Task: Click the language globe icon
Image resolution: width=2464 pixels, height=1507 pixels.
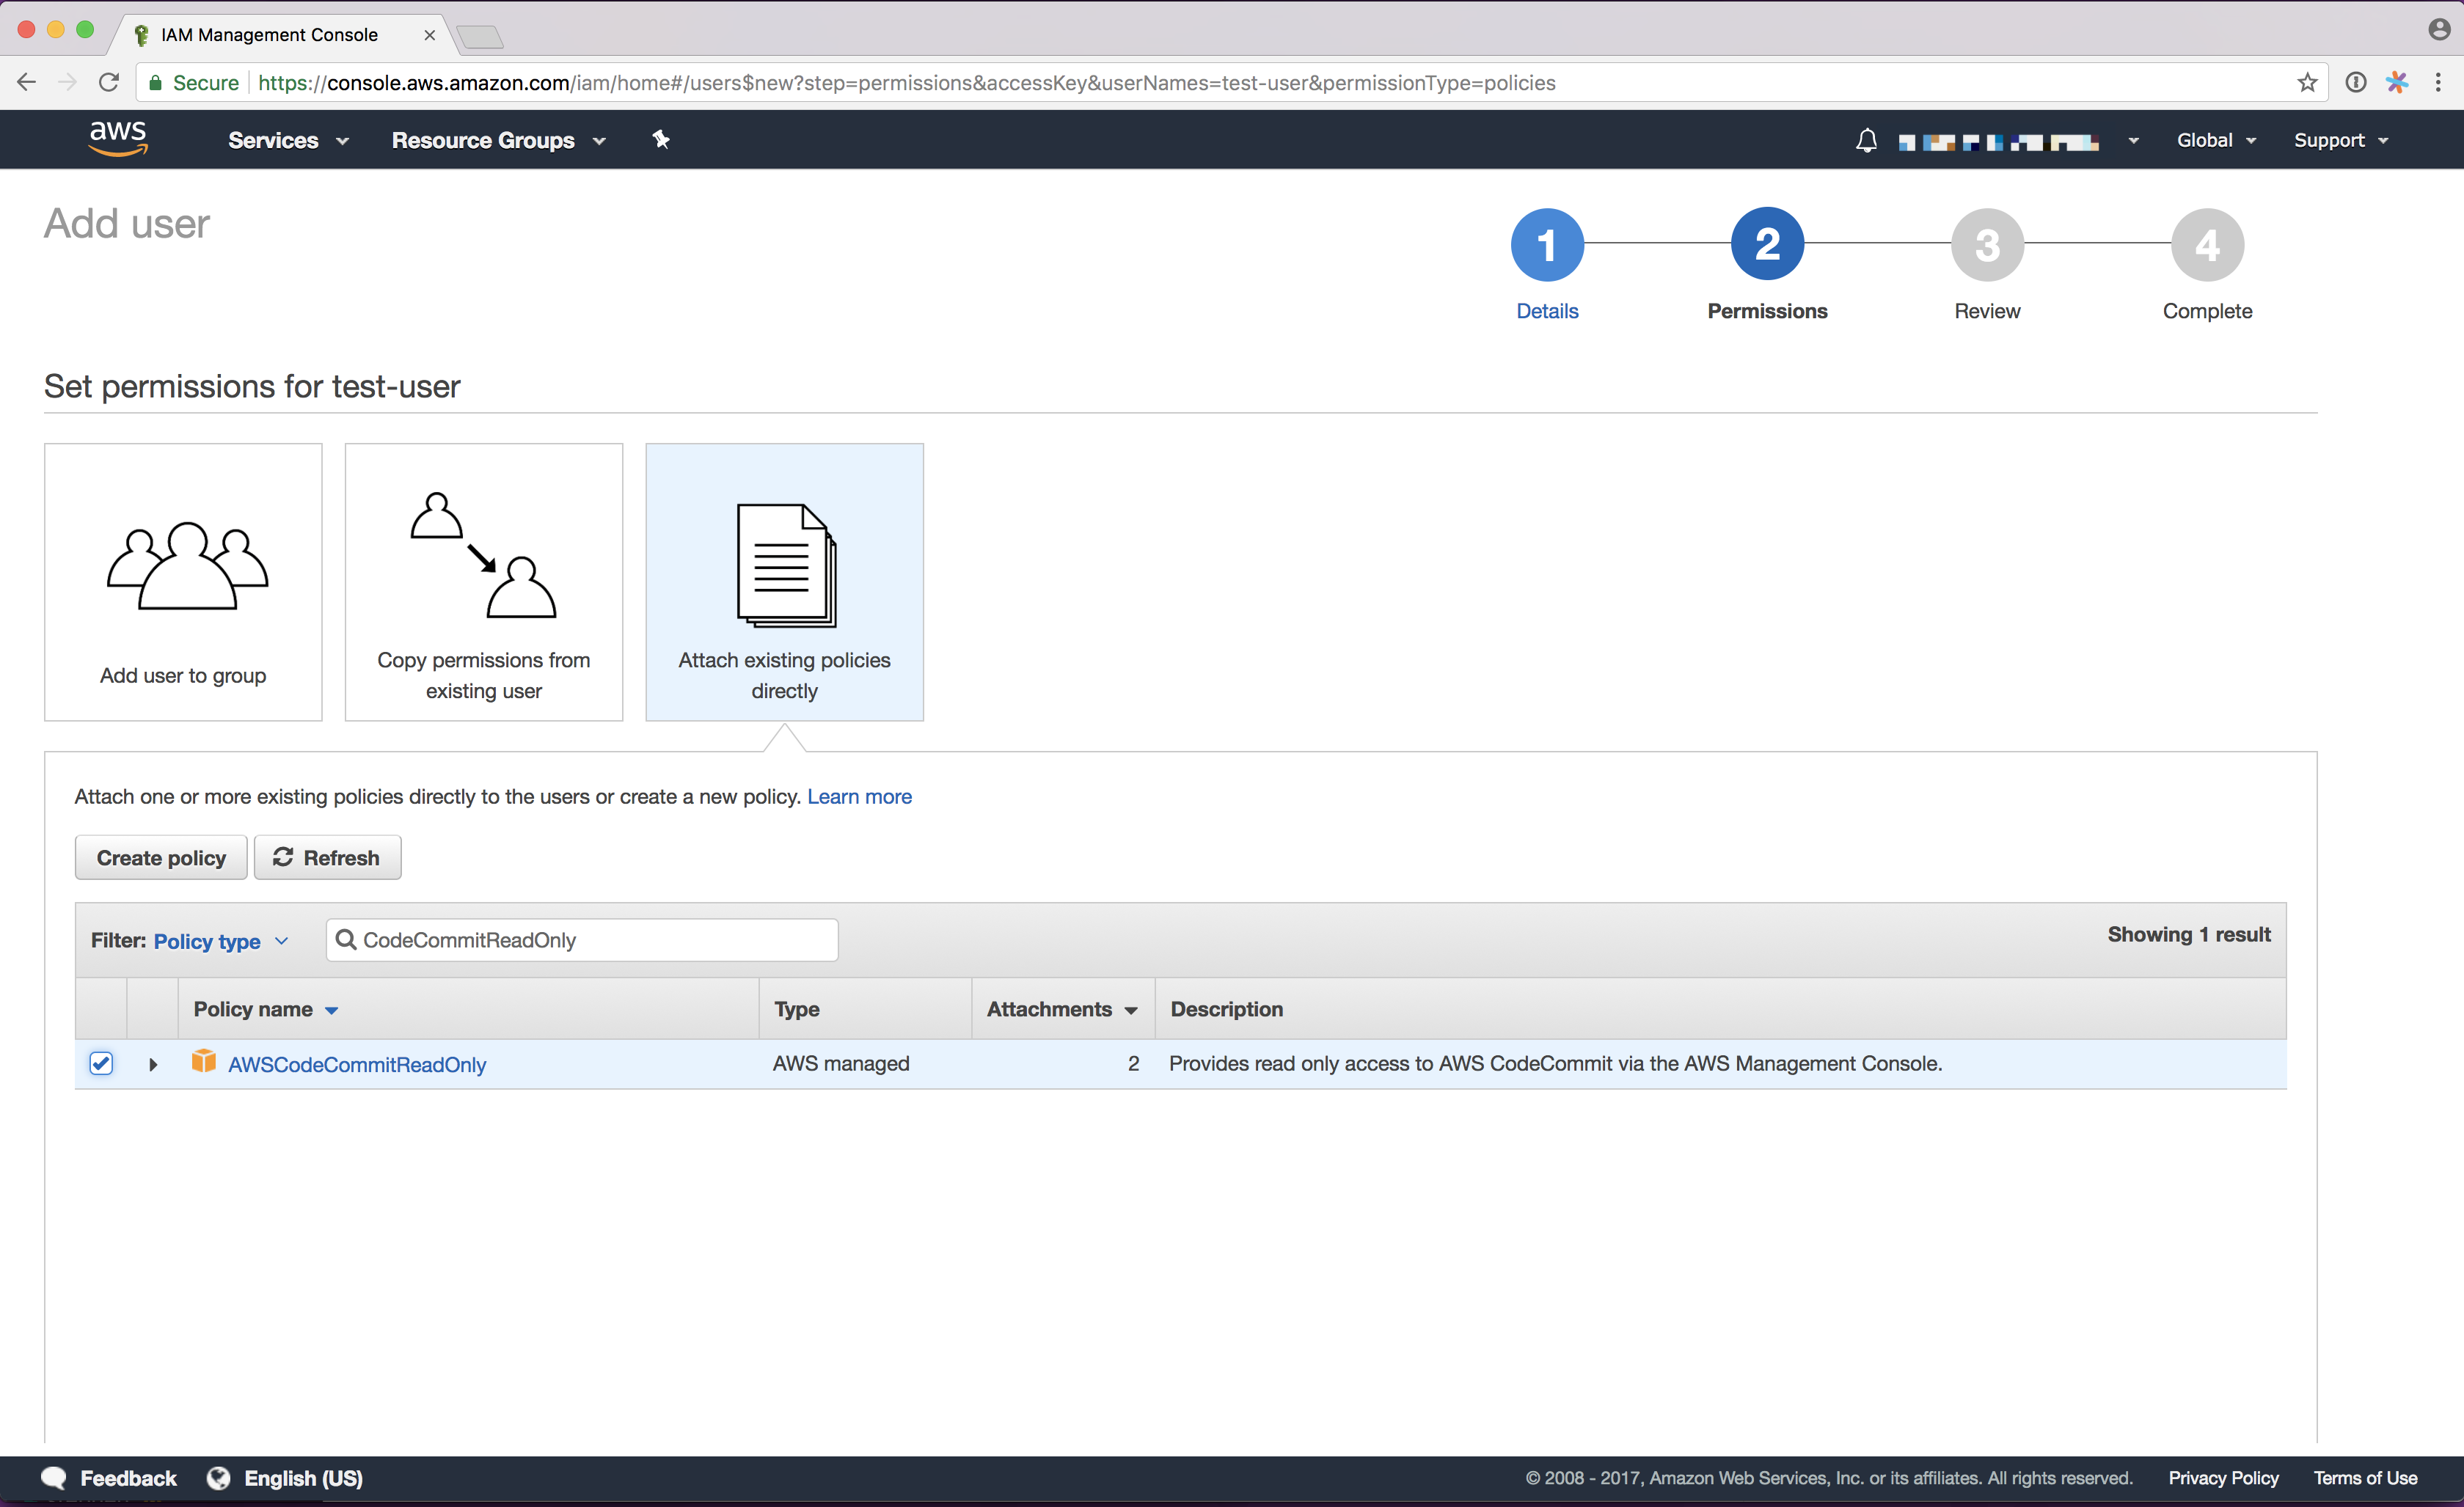Action: click(219, 1478)
